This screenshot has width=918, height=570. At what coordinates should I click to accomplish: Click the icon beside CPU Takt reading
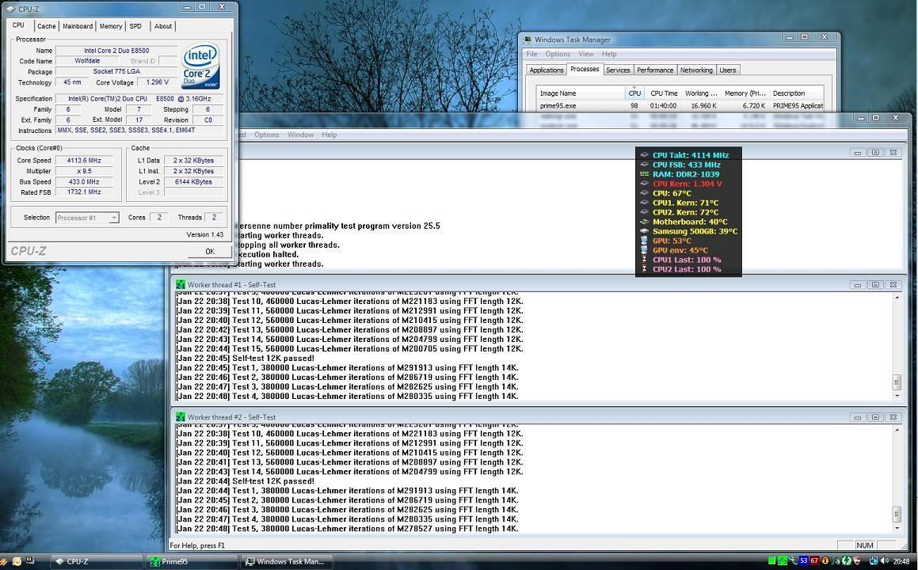[x=644, y=155]
